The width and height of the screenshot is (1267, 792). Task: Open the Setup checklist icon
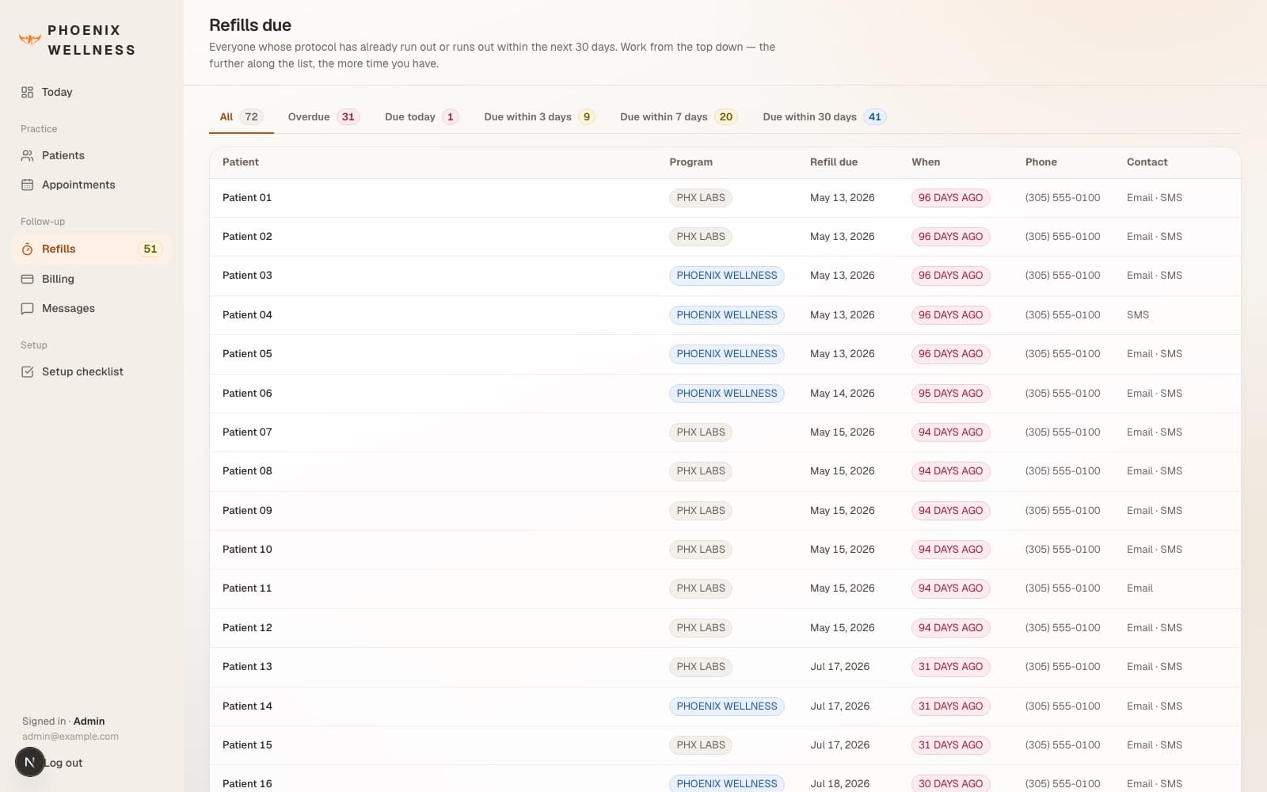pyautogui.click(x=27, y=371)
